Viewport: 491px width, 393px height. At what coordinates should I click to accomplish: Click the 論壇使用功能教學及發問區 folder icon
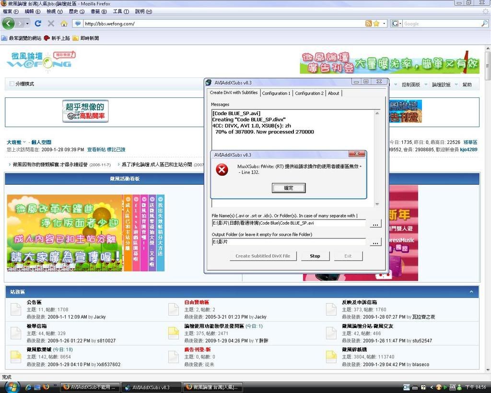pos(173,333)
